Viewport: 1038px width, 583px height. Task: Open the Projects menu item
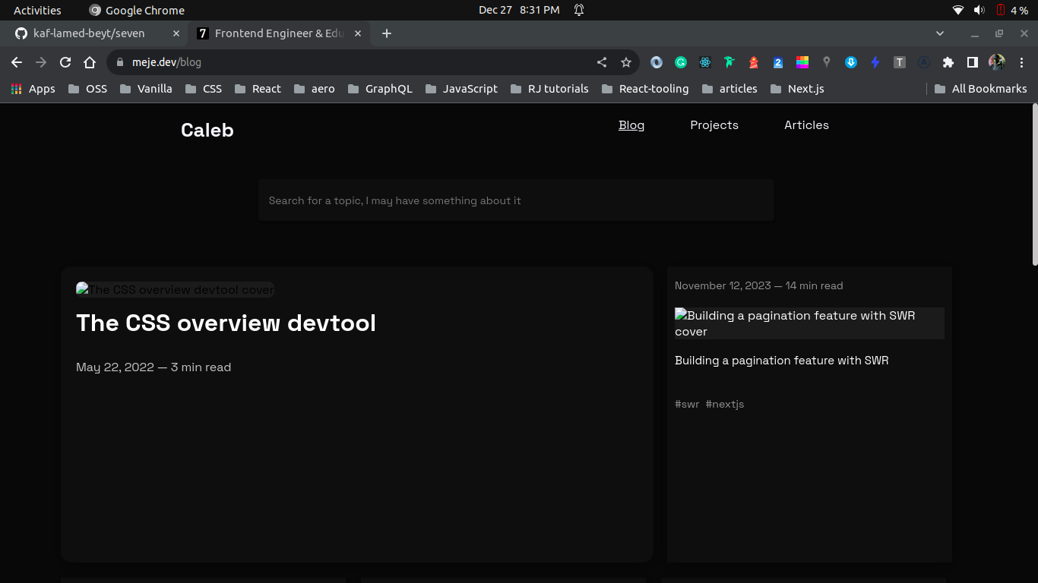tap(714, 124)
